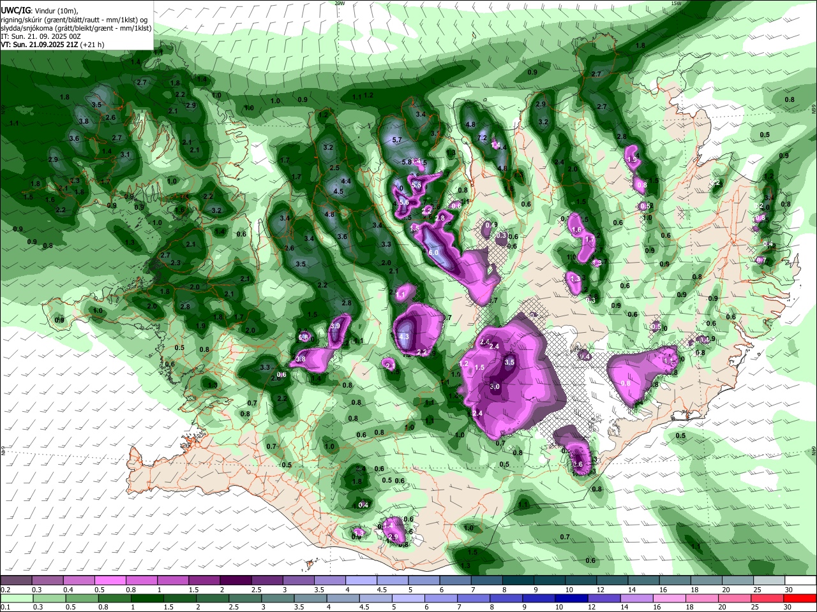Select the '5.7' precipitation value on the map
Image resolution: width=817 pixels, height=612 pixels.
coord(396,140)
